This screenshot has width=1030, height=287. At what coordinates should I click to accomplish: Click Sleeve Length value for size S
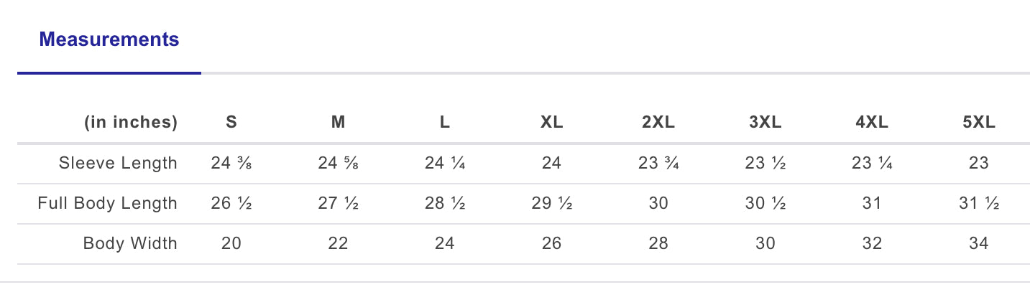231,163
